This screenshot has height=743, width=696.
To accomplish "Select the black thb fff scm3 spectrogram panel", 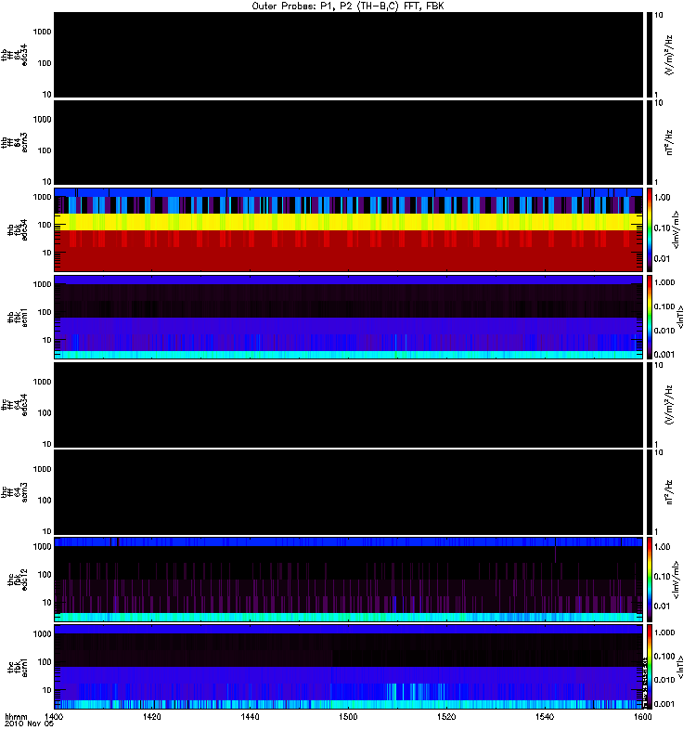I will (349, 142).
